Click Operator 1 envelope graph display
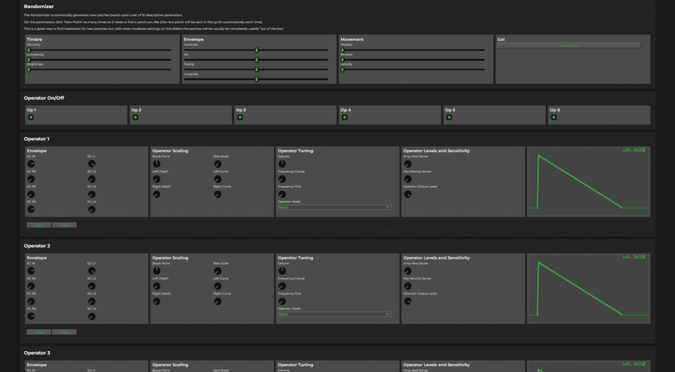Viewport: 675px width, 372px height. click(x=588, y=182)
